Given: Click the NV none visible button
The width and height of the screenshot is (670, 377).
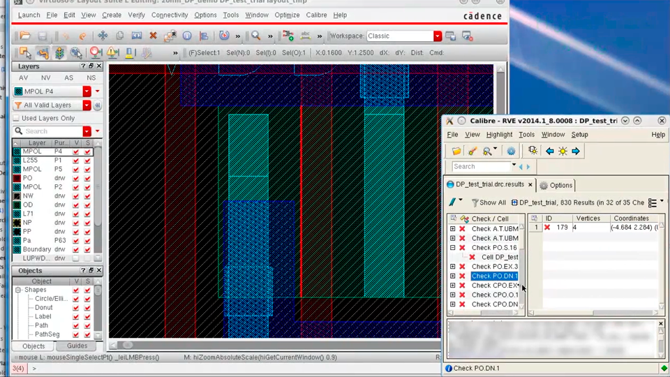Looking at the screenshot, I should tap(46, 77).
